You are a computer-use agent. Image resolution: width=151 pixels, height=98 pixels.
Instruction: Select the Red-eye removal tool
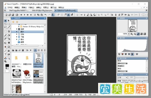(6, 47)
